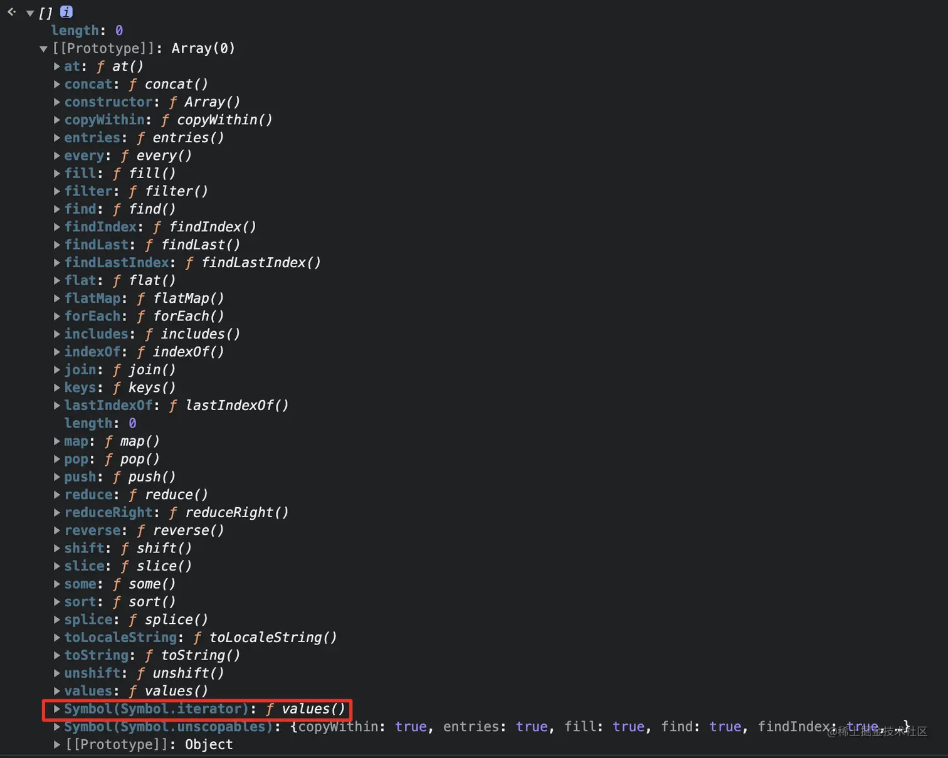Expand the toString function entry

click(x=57, y=655)
